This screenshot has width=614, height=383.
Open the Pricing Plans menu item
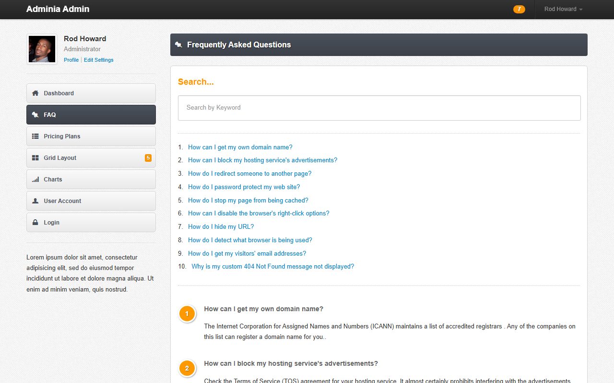pyautogui.click(x=91, y=136)
